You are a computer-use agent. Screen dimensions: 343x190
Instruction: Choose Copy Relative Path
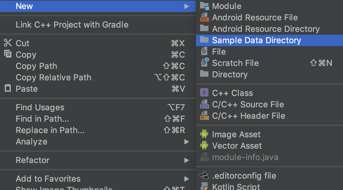(x=53, y=77)
